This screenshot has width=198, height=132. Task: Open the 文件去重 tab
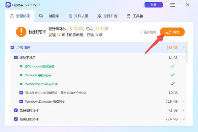[x=78, y=16]
